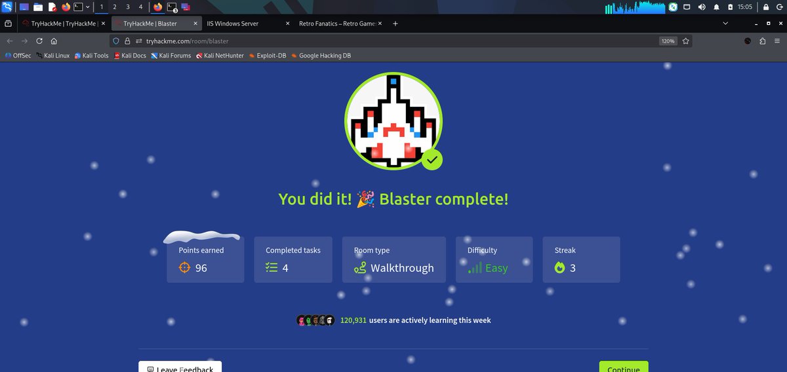Click the Difficulty Easy card

click(x=494, y=260)
